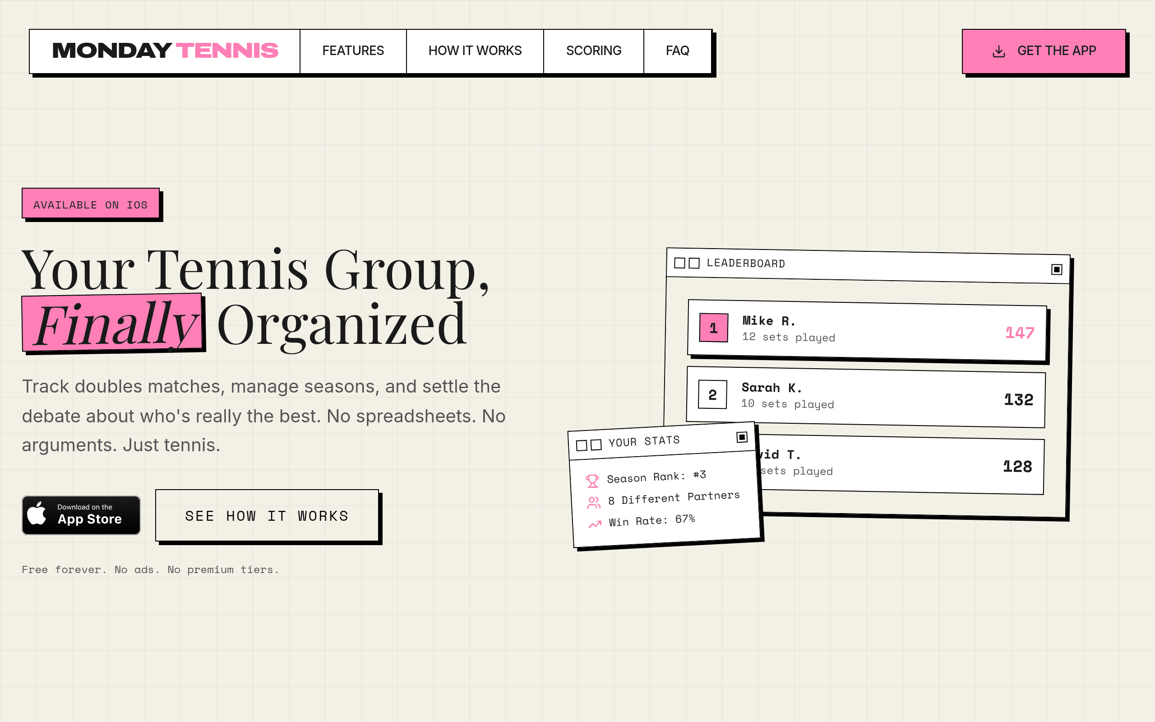Go to How It Works in navbar
This screenshot has height=722, width=1155.
pyautogui.click(x=475, y=51)
